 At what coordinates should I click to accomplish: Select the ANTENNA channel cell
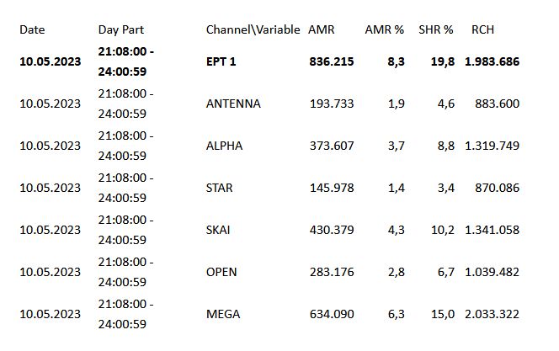[x=233, y=104]
